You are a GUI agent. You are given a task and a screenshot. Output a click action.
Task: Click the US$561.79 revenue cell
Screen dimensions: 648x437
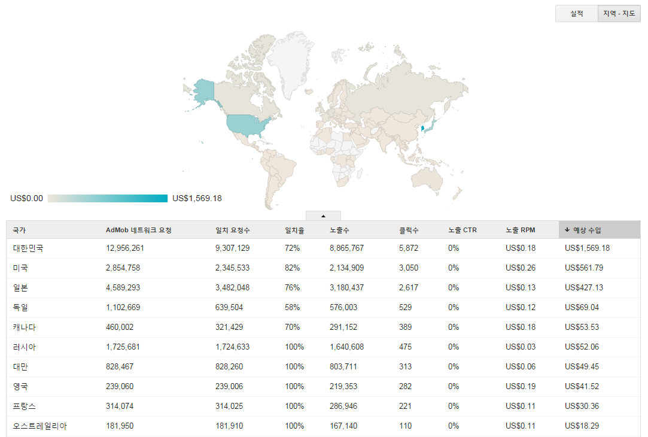(584, 268)
